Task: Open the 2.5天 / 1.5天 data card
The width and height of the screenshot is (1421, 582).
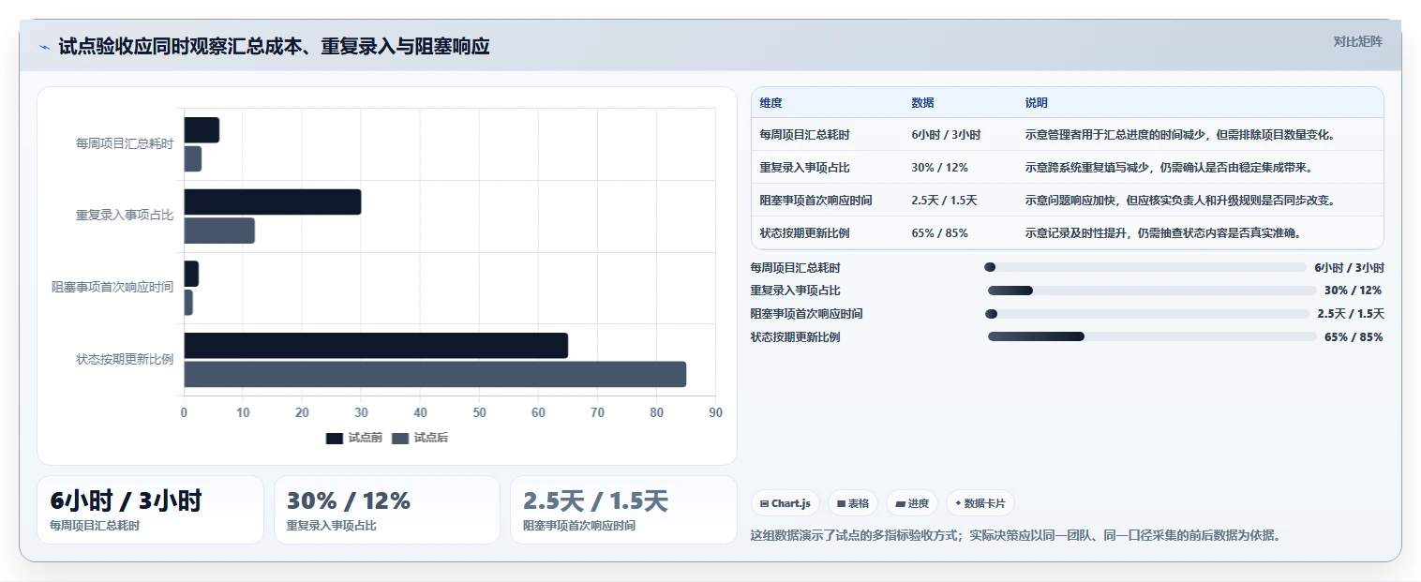Action: [x=623, y=510]
